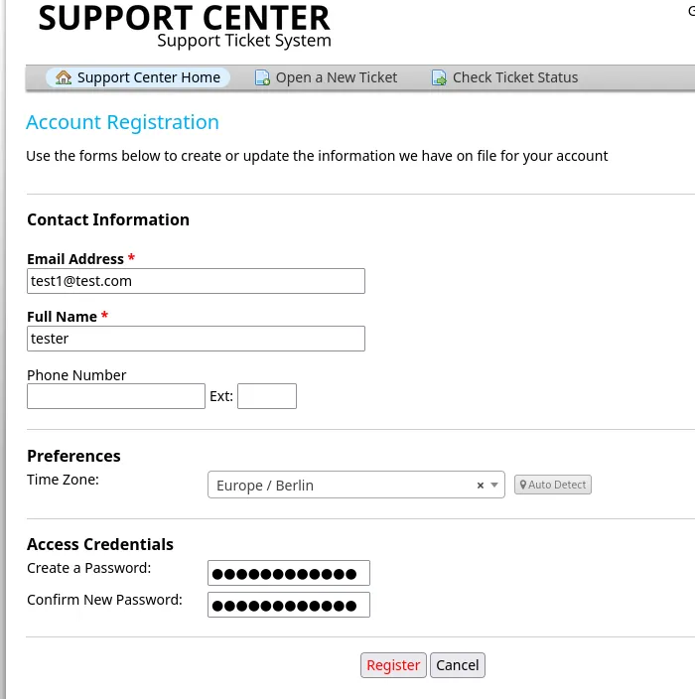Click the Support Center logo header
Viewport: 695px width, 699px height.
[x=185, y=25]
